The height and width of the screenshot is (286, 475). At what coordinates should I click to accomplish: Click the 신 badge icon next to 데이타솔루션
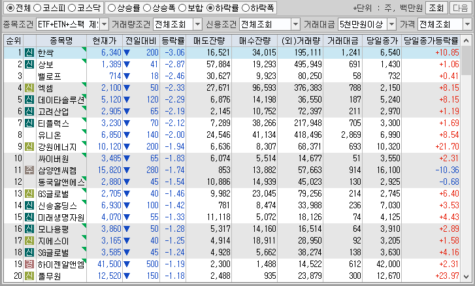(29, 99)
